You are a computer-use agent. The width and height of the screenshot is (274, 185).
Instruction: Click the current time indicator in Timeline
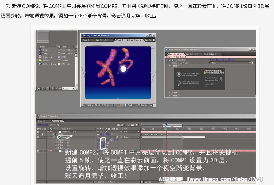pyautogui.click(x=166, y=125)
